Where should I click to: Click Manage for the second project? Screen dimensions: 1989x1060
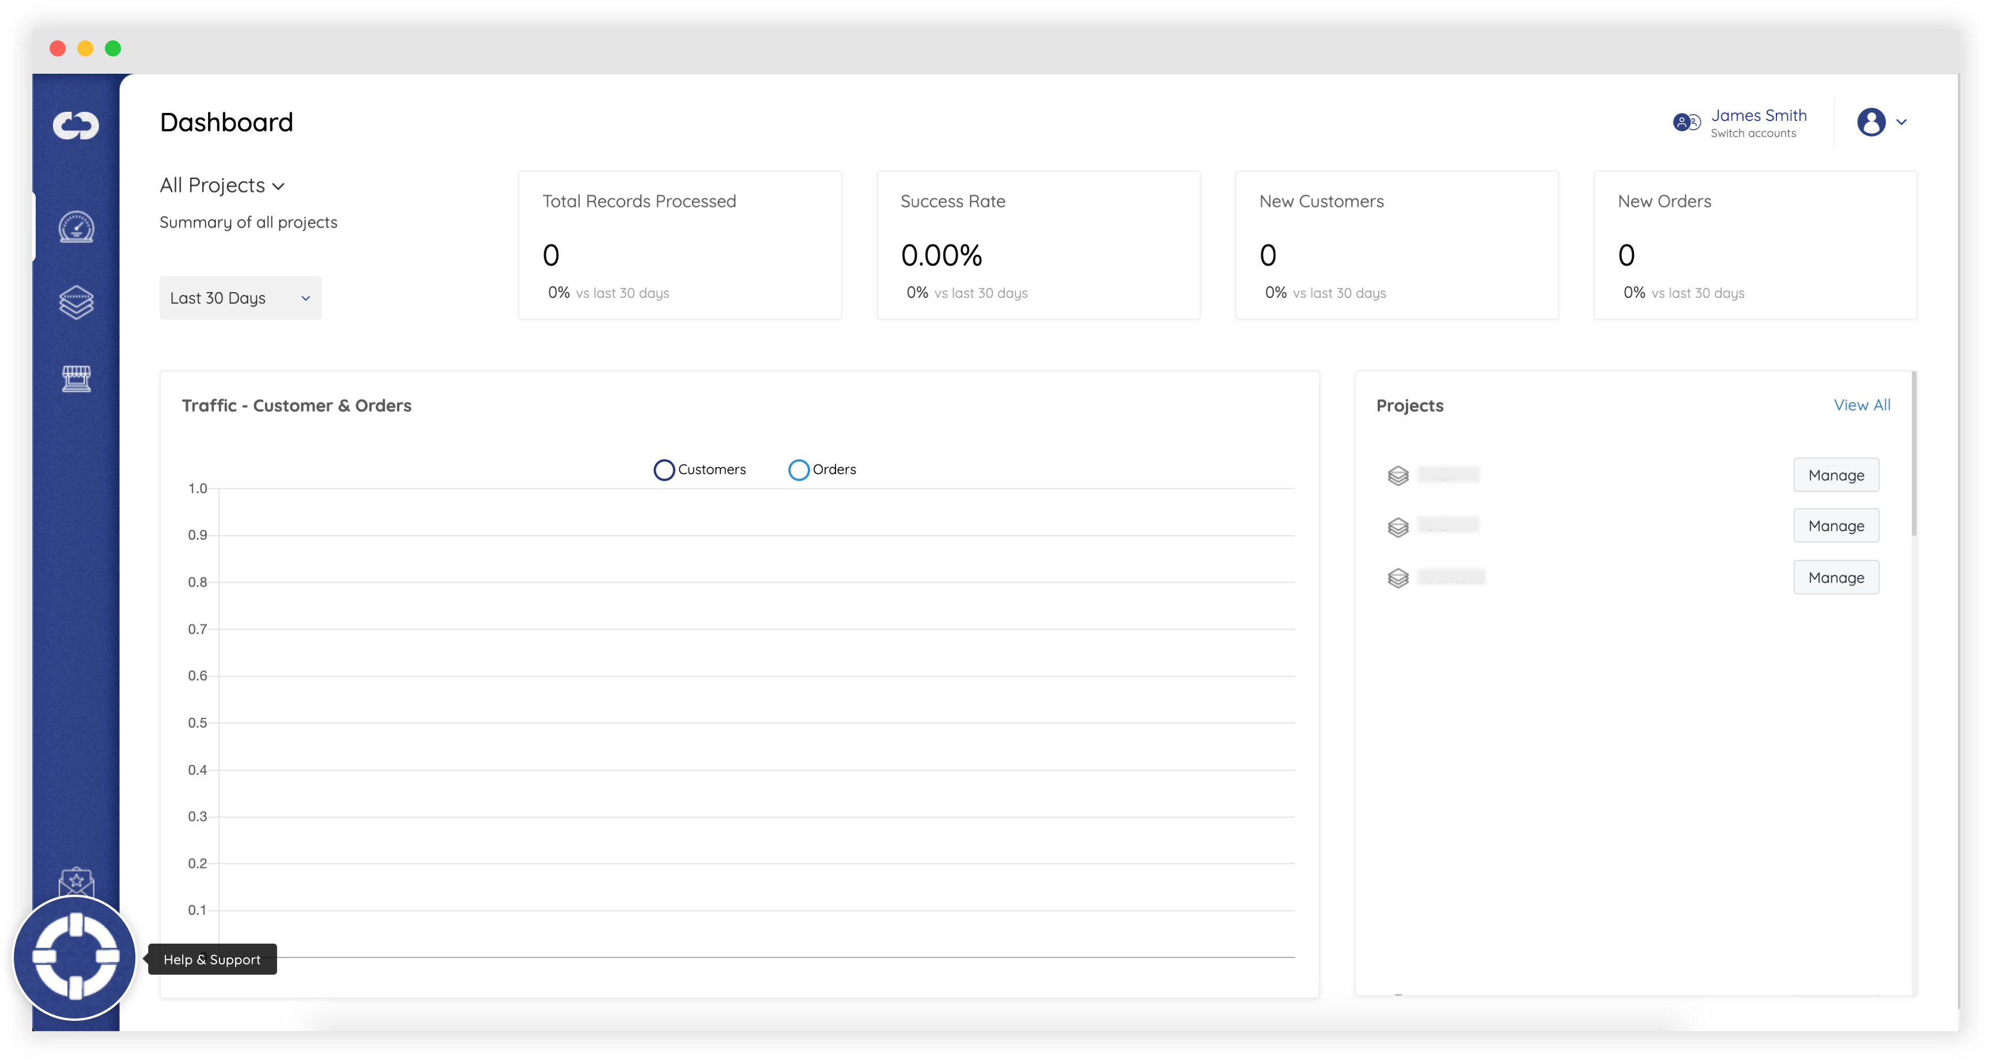click(1835, 526)
